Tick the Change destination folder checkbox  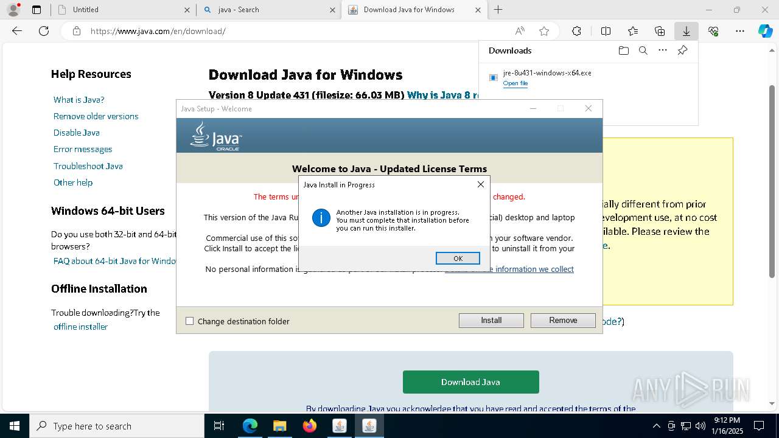189,321
